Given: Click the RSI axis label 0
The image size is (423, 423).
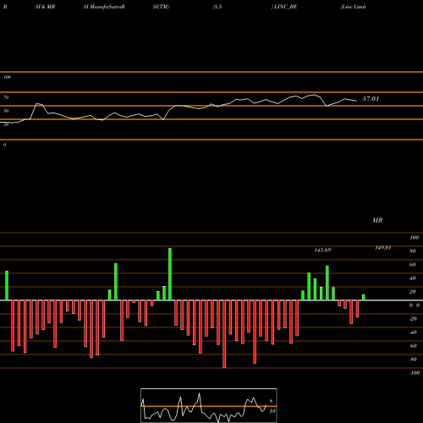Looking at the screenshot, I should [x=4, y=145].
